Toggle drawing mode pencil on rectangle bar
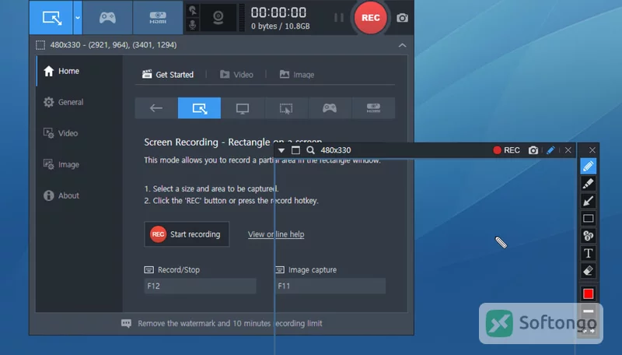 [550, 150]
